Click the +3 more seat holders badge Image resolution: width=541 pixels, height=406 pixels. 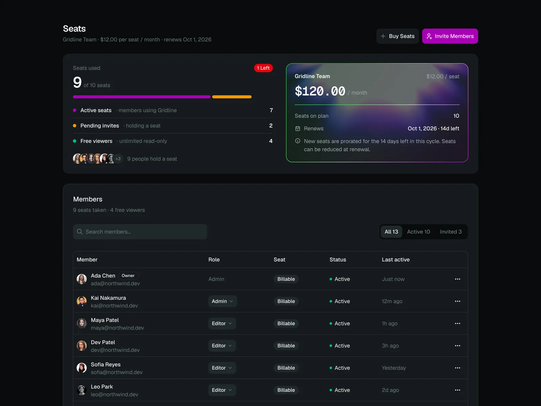118,159
